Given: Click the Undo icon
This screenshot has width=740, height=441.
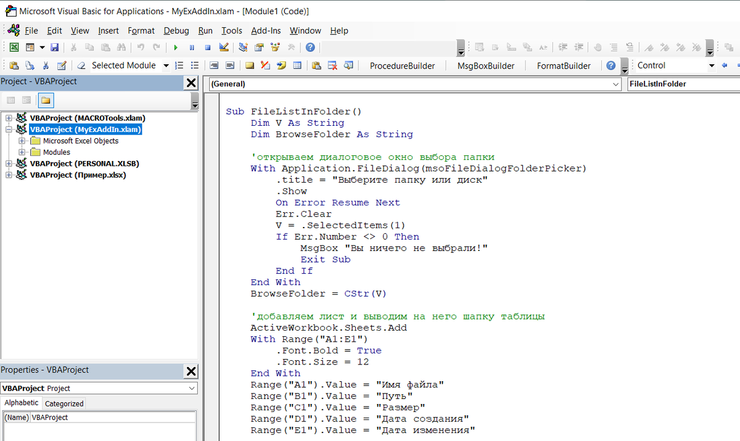Looking at the screenshot, I should [x=141, y=47].
